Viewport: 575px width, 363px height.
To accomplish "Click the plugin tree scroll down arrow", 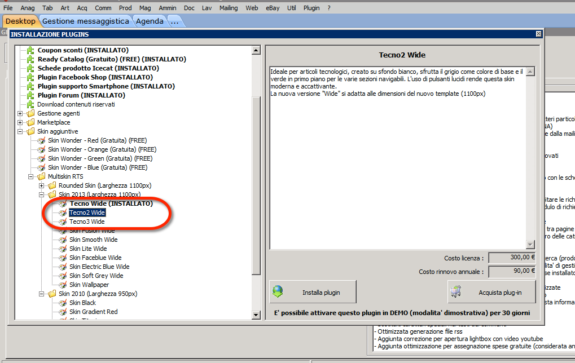I will pos(256,315).
